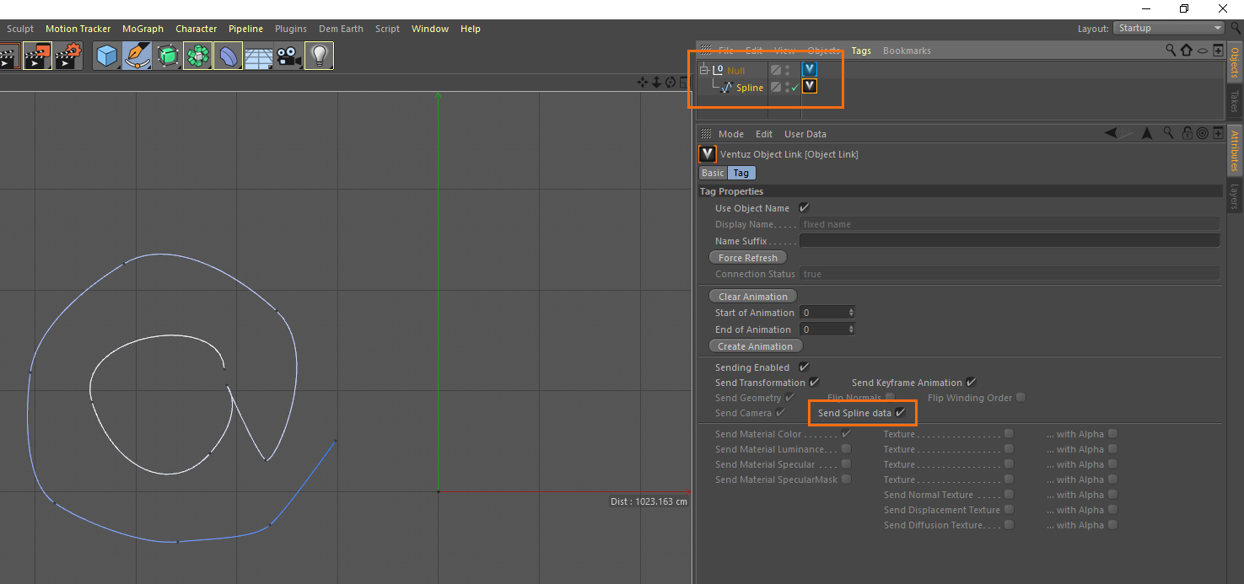The height and width of the screenshot is (584, 1244).
Task: Uncheck Use Object Name checkbox
Action: point(804,208)
